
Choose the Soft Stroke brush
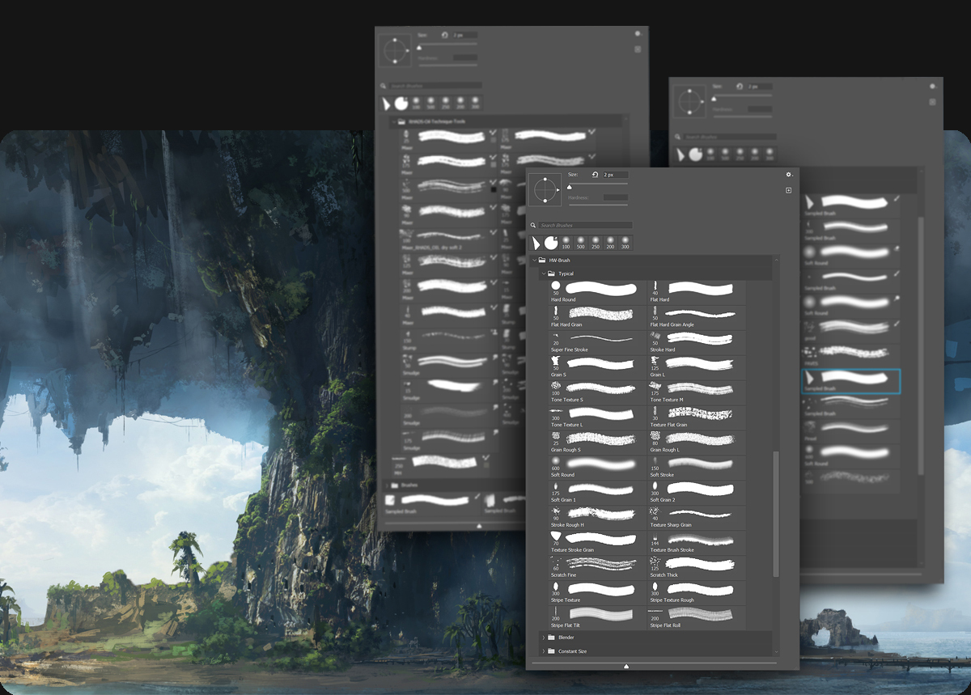(697, 468)
